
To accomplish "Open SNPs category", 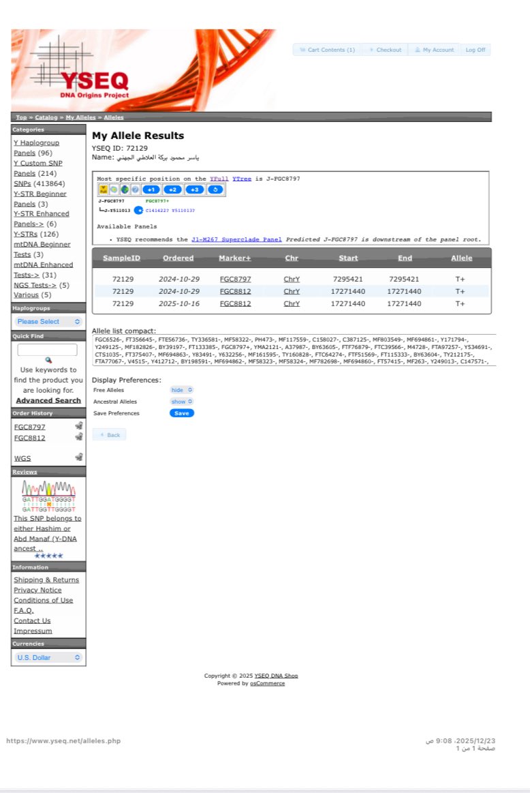I will click(x=22, y=183).
